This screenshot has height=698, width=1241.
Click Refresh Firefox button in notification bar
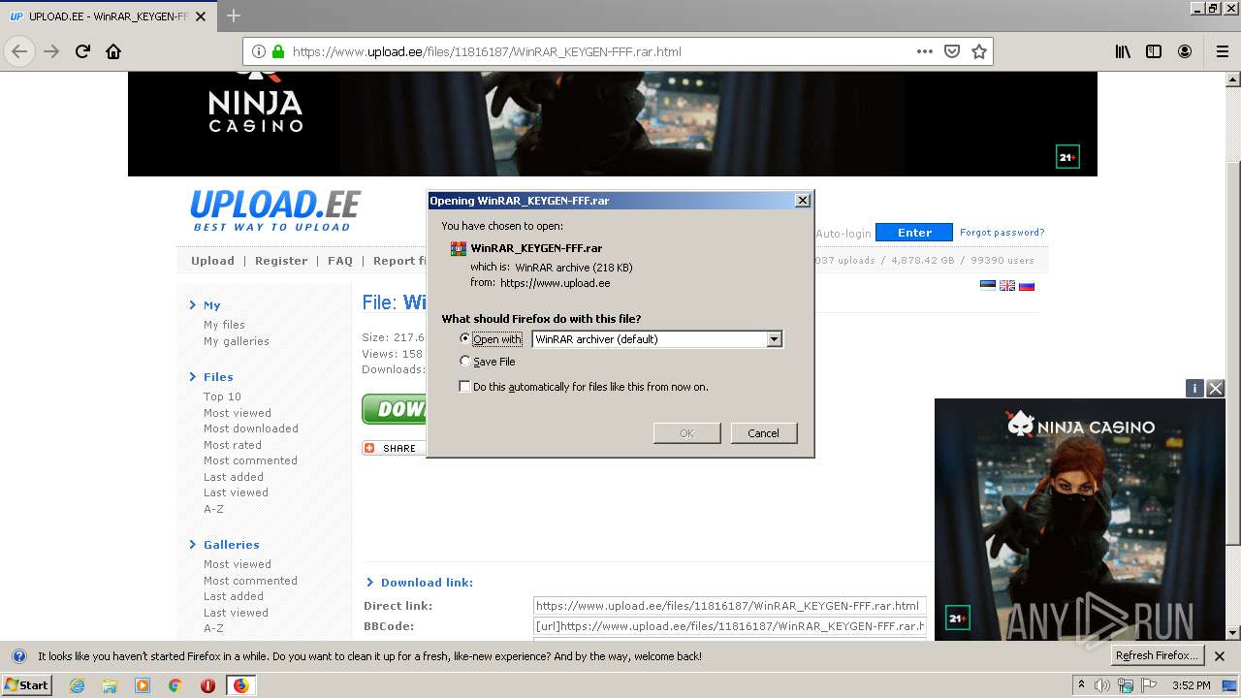coord(1158,656)
